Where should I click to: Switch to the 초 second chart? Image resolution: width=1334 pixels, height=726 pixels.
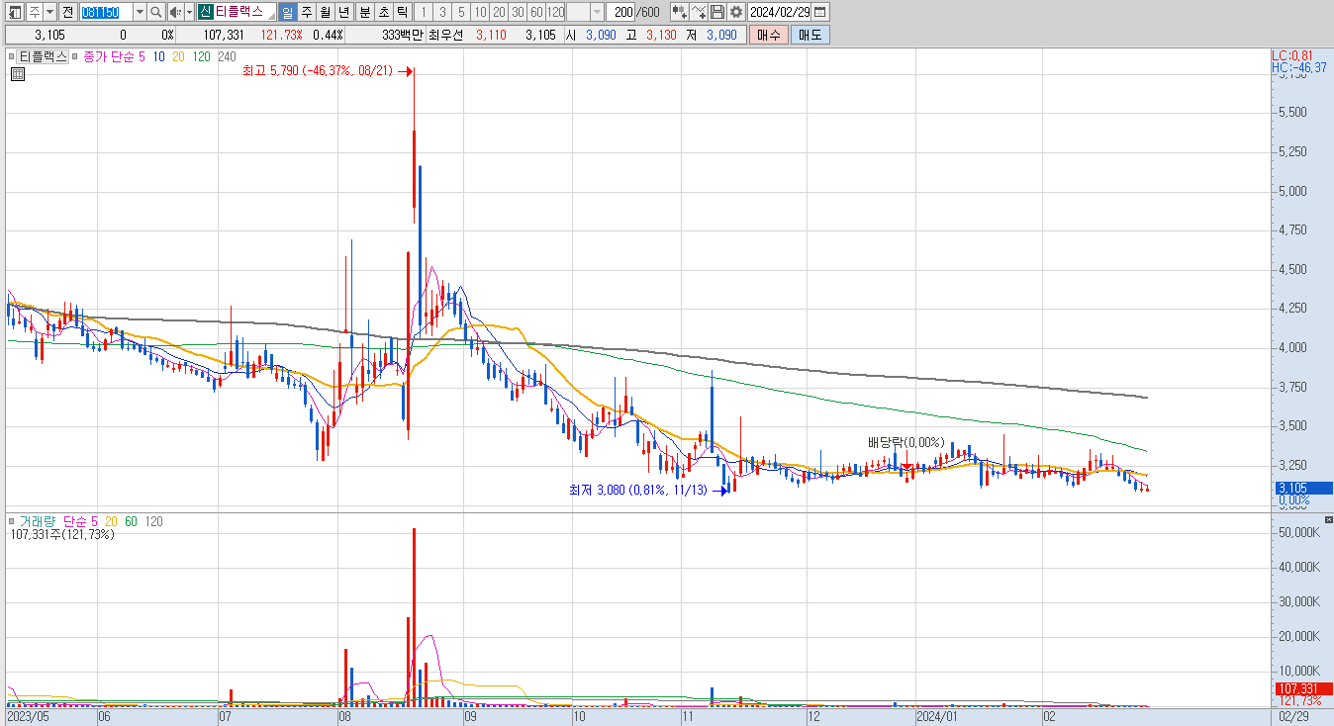[x=383, y=12]
